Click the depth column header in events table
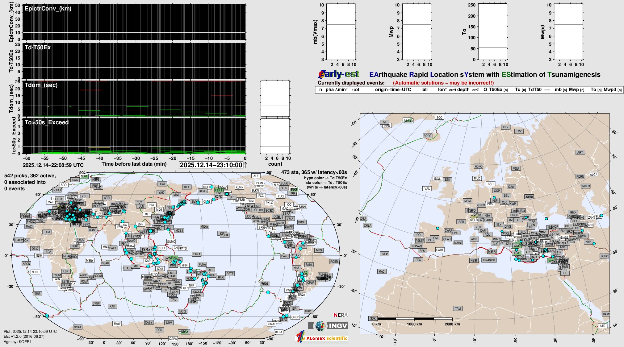This screenshot has width=624, height=347. click(x=463, y=90)
